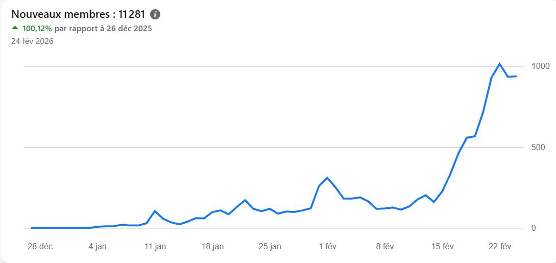
Task: Click the blue line's peak above 1 fév
Action: [327, 178]
